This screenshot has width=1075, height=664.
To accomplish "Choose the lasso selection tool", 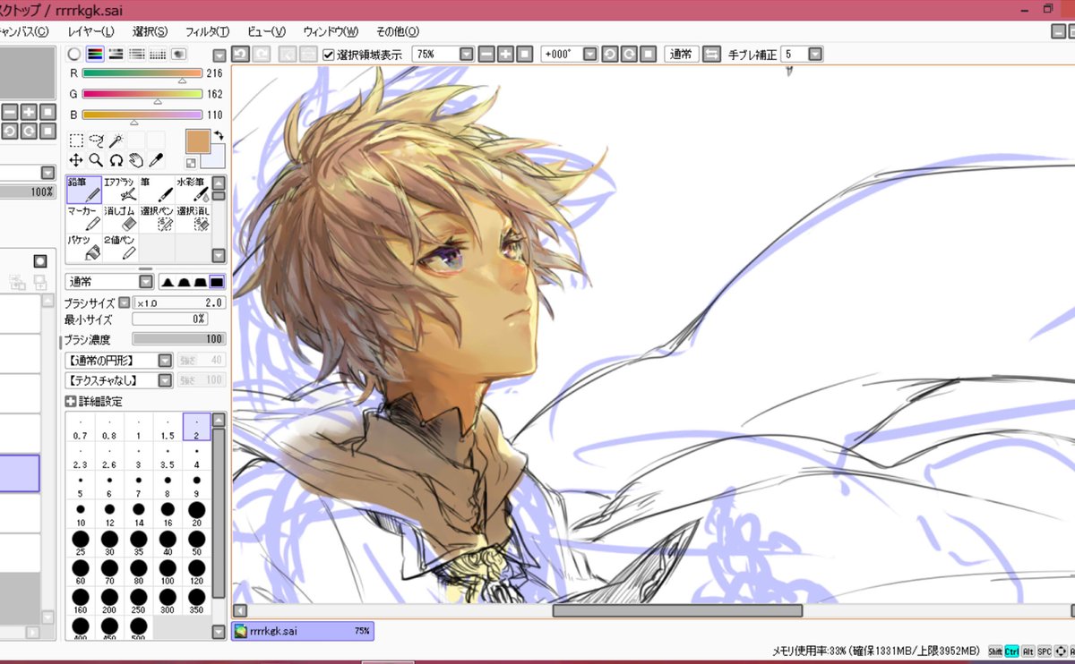I will [96, 140].
